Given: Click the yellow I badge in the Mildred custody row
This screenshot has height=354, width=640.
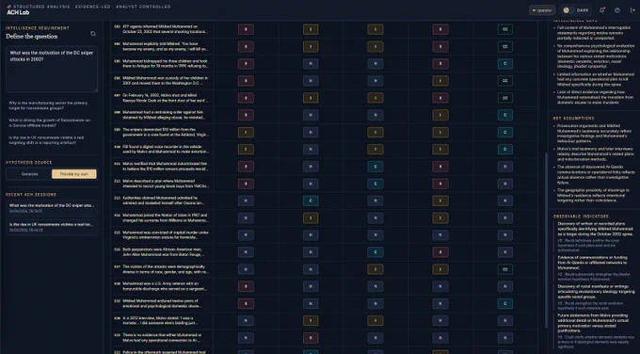Looking at the screenshot, I should [x=440, y=81].
